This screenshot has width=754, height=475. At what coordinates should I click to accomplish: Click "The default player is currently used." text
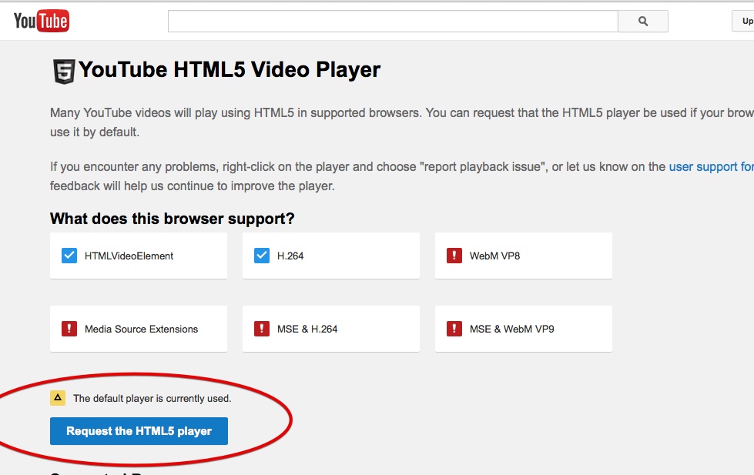152,399
